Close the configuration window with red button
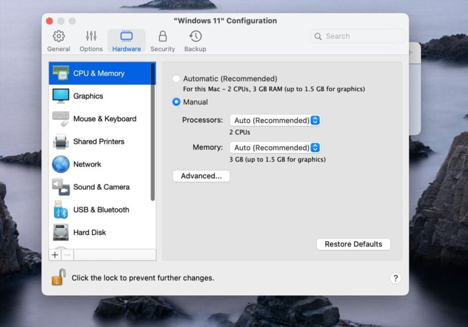 point(49,21)
